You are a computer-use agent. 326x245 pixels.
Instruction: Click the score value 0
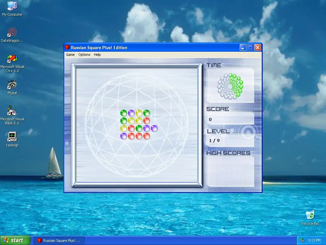pos(210,119)
